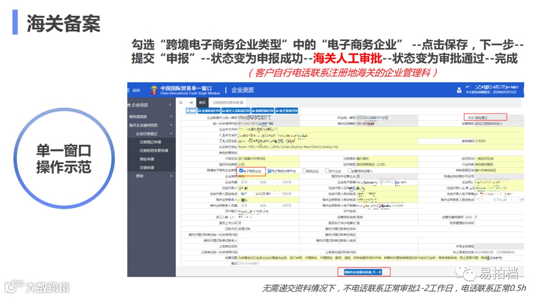Click the 快递业务经营许可证号 field
Image resolution: width=536 pixels, height=297 pixels.
click(x=499, y=176)
